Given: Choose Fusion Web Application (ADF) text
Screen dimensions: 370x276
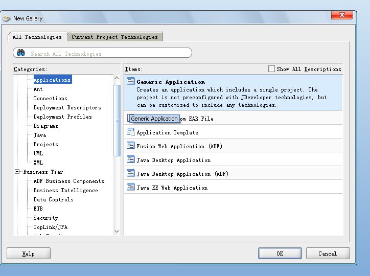Looking at the screenshot, I should pos(179,146).
